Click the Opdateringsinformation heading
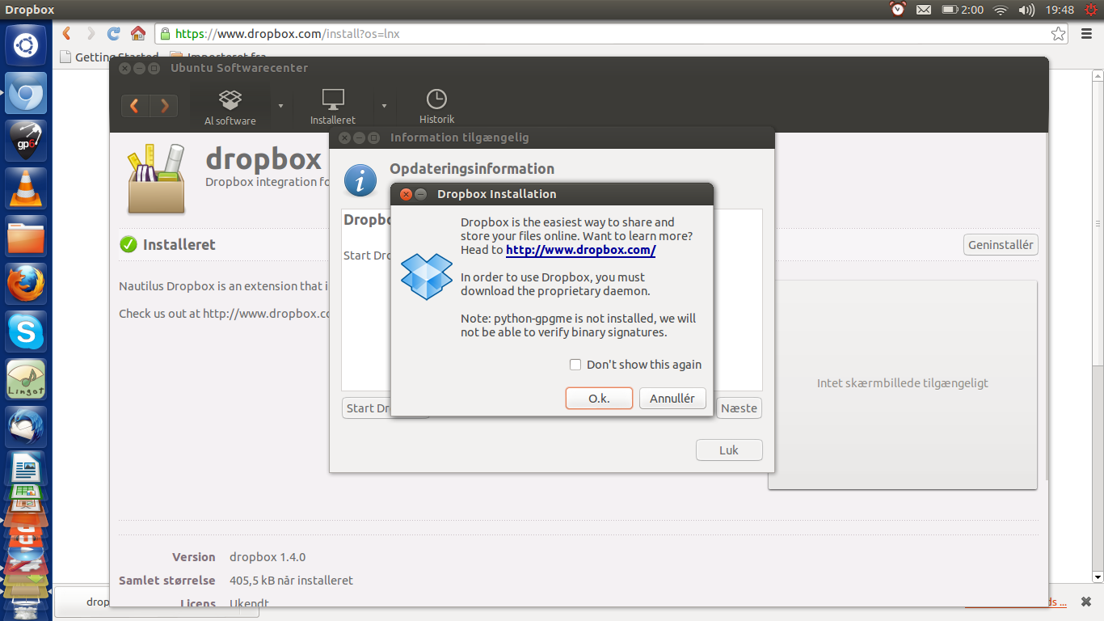The width and height of the screenshot is (1104, 621). pos(472,169)
